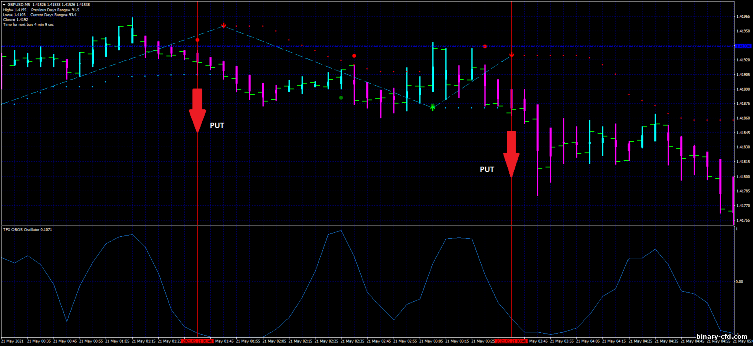The image size is (753, 346).
Task: Open the chart menu triangle beside GBPUSD,M5
Action: coord(4,5)
